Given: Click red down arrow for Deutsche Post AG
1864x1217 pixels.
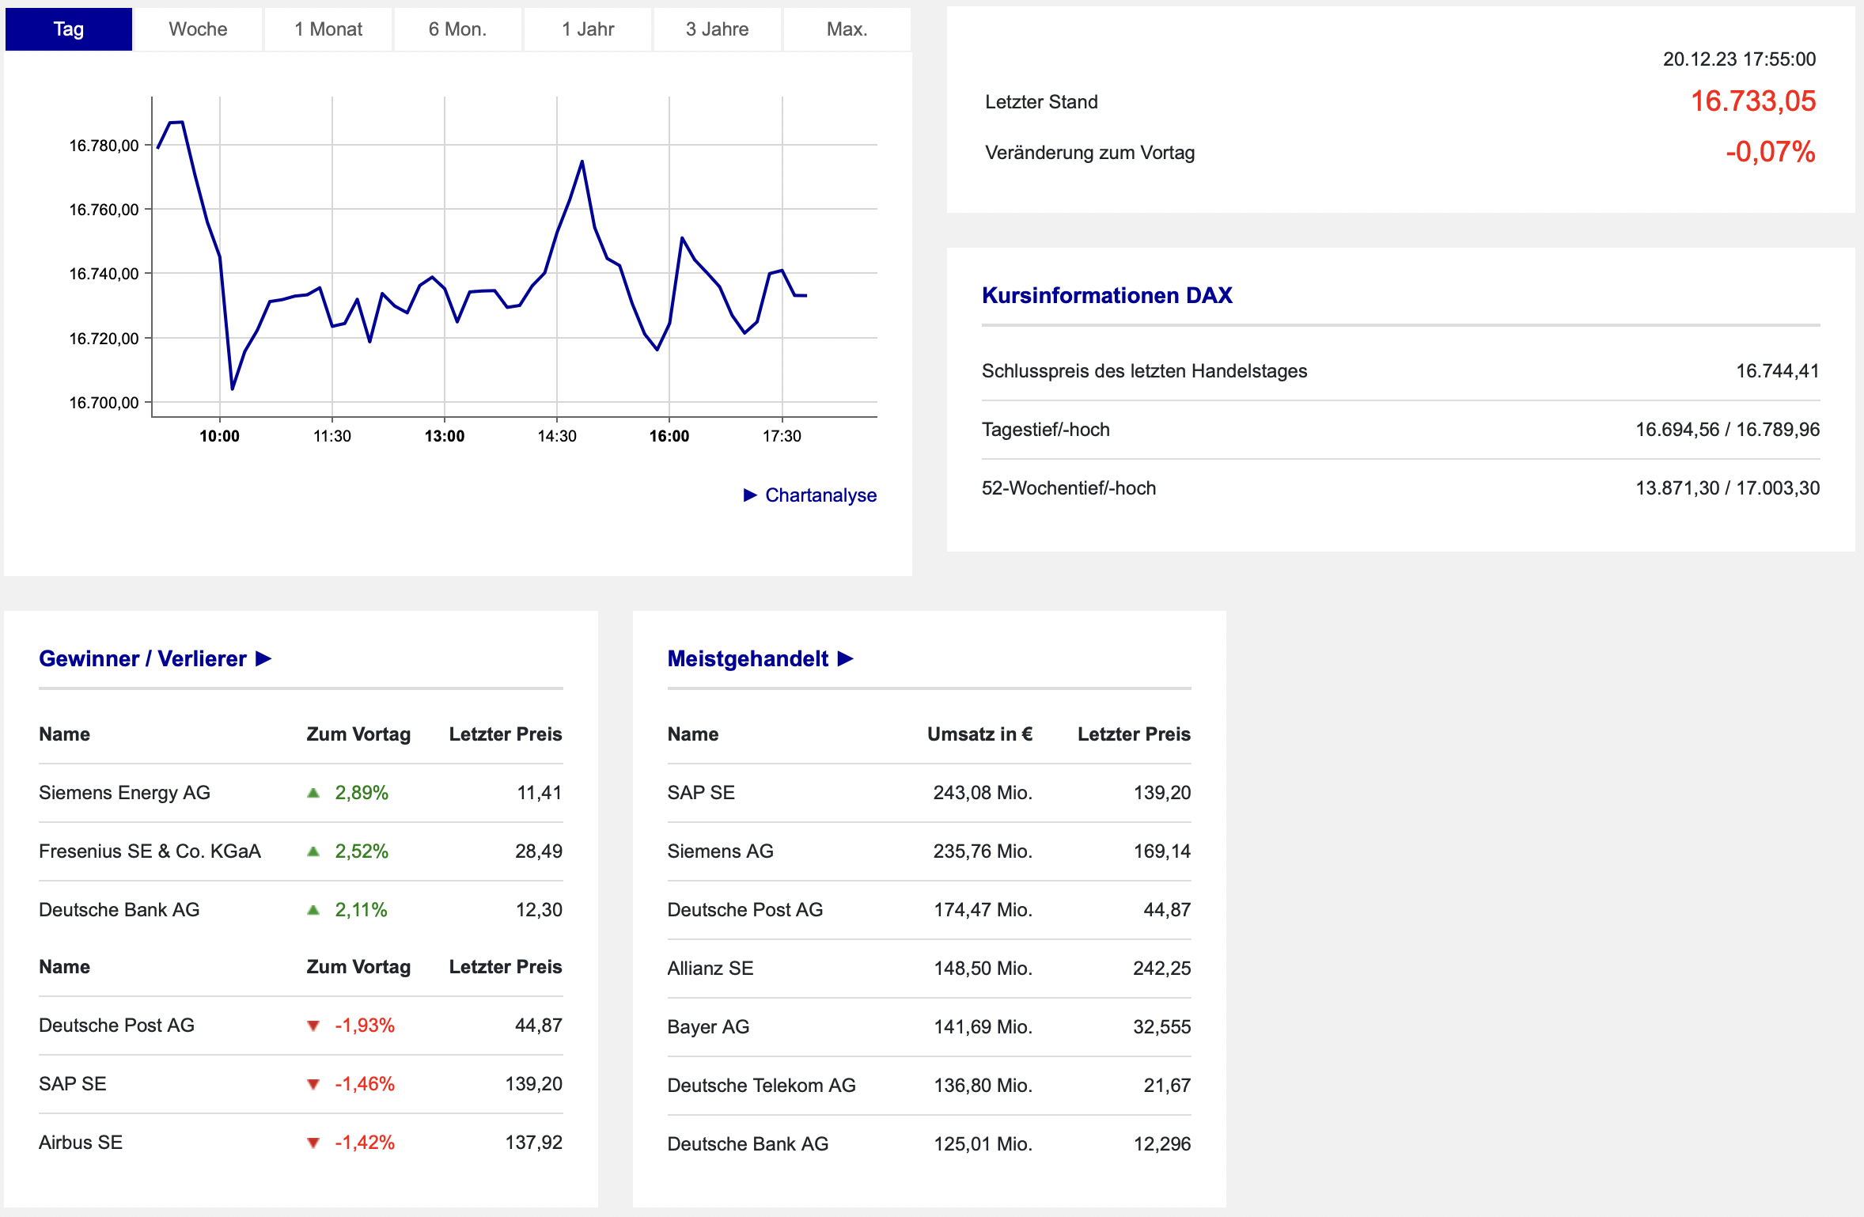Looking at the screenshot, I should point(313,1026).
